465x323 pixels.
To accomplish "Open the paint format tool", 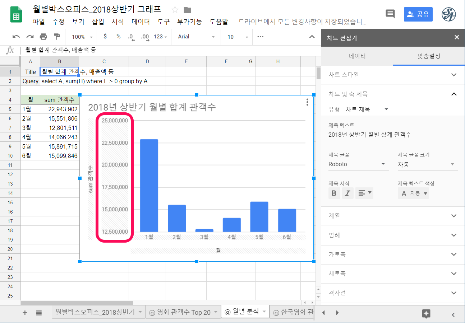I will 56,37.
